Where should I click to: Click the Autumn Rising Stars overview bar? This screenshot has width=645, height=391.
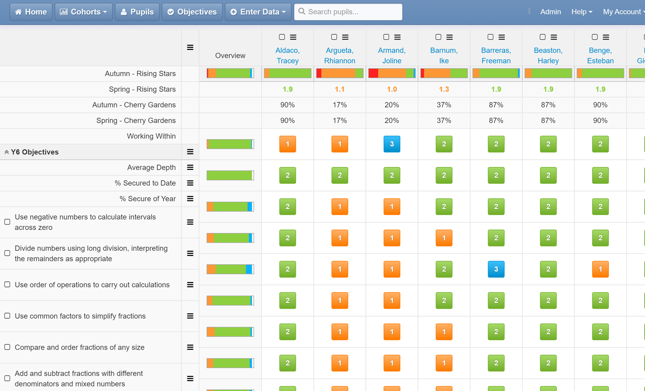coord(230,73)
